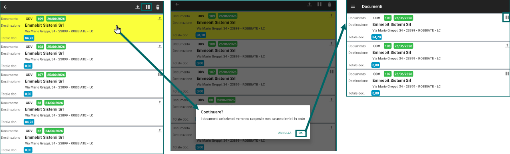The image size is (510, 154).
Task: Open the hamburger menu beside Documenti
Action: coord(353,6)
